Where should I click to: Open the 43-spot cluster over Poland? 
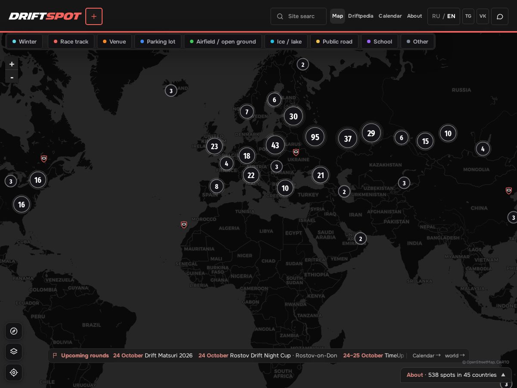coord(275,145)
